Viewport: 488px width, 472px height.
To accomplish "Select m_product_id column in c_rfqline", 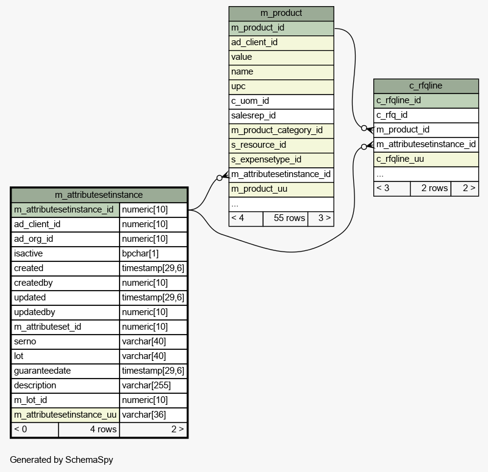I will pyautogui.click(x=426, y=129).
